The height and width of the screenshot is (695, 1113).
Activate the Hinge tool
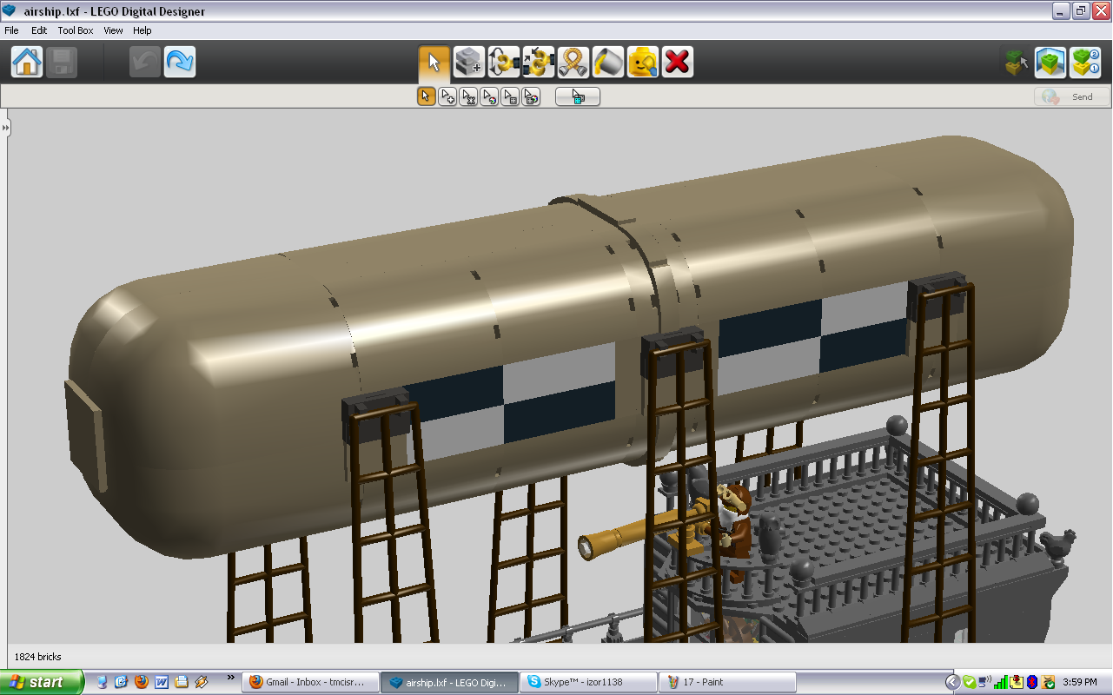pyautogui.click(x=504, y=63)
